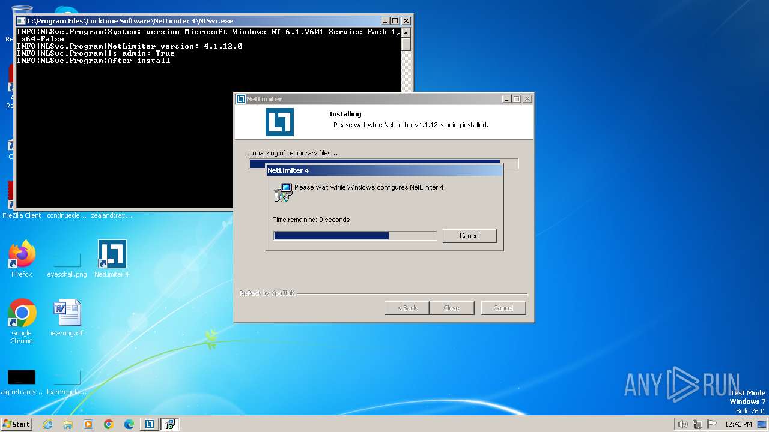Image resolution: width=769 pixels, height=432 pixels.
Task: Click the NetLimiter 4 dialog title bar
Action: [x=384, y=170]
